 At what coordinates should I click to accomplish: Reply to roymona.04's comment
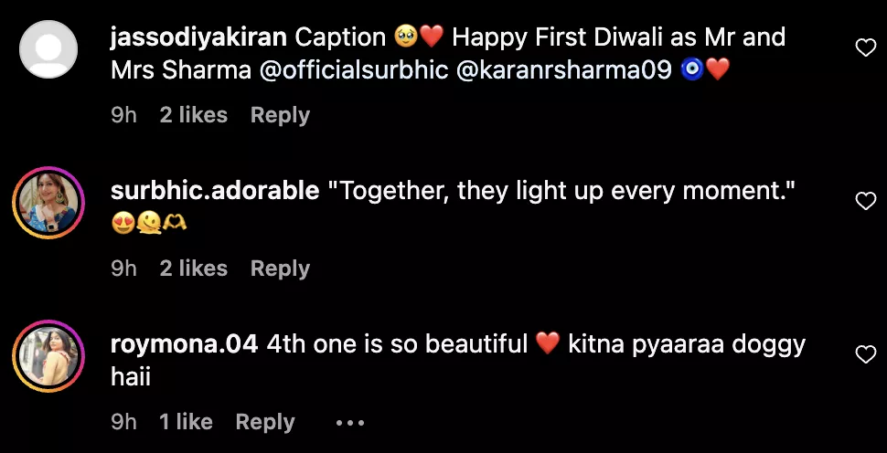[x=265, y=422]
